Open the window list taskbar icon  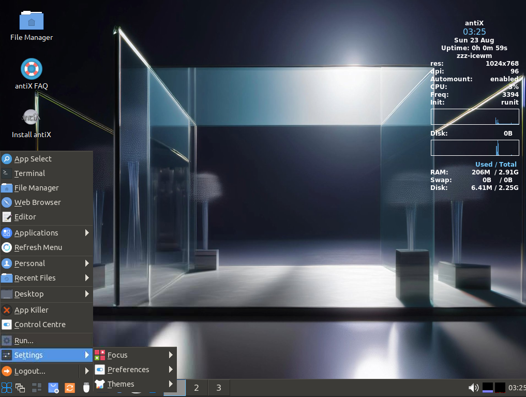pyautogui.click(x=21, y=388)
